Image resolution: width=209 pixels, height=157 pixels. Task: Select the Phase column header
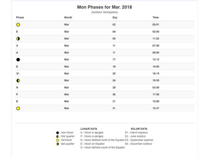20,17
